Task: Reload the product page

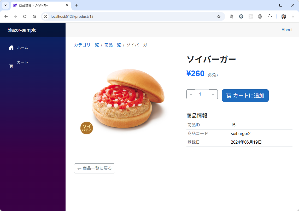Action: (25, 17)
